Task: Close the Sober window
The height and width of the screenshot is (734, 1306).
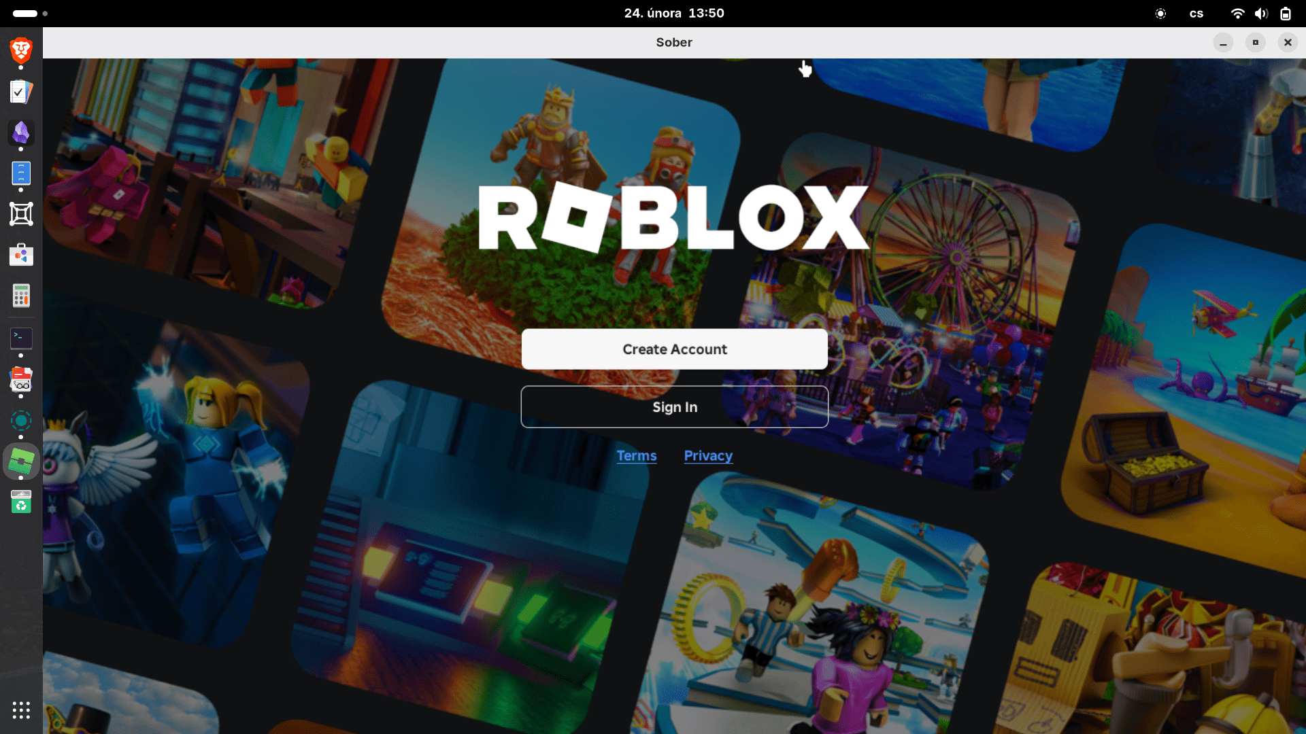Action: coord(1288,42)
